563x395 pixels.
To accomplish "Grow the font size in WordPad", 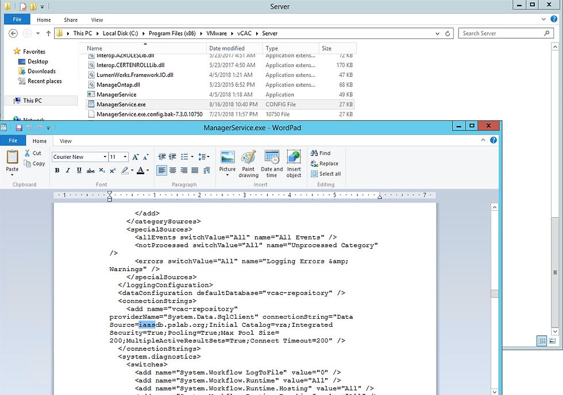I will (x=136, y=157).
